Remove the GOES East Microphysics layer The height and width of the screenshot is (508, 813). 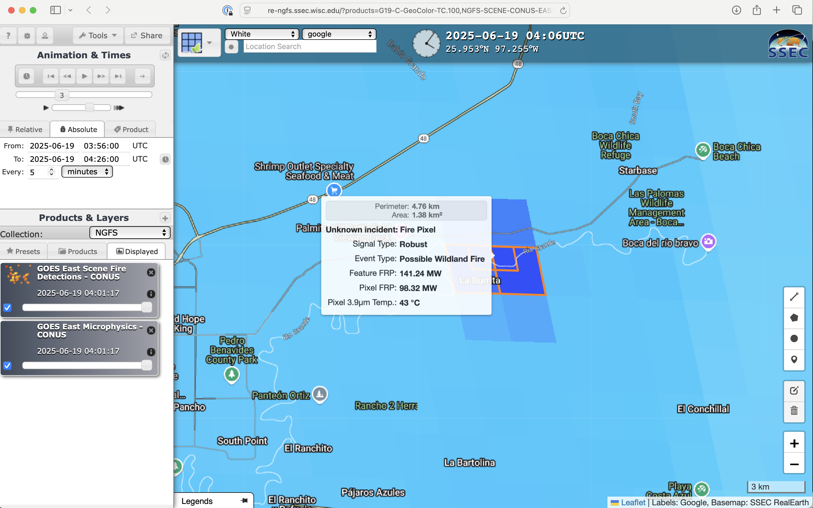(151, 330)
